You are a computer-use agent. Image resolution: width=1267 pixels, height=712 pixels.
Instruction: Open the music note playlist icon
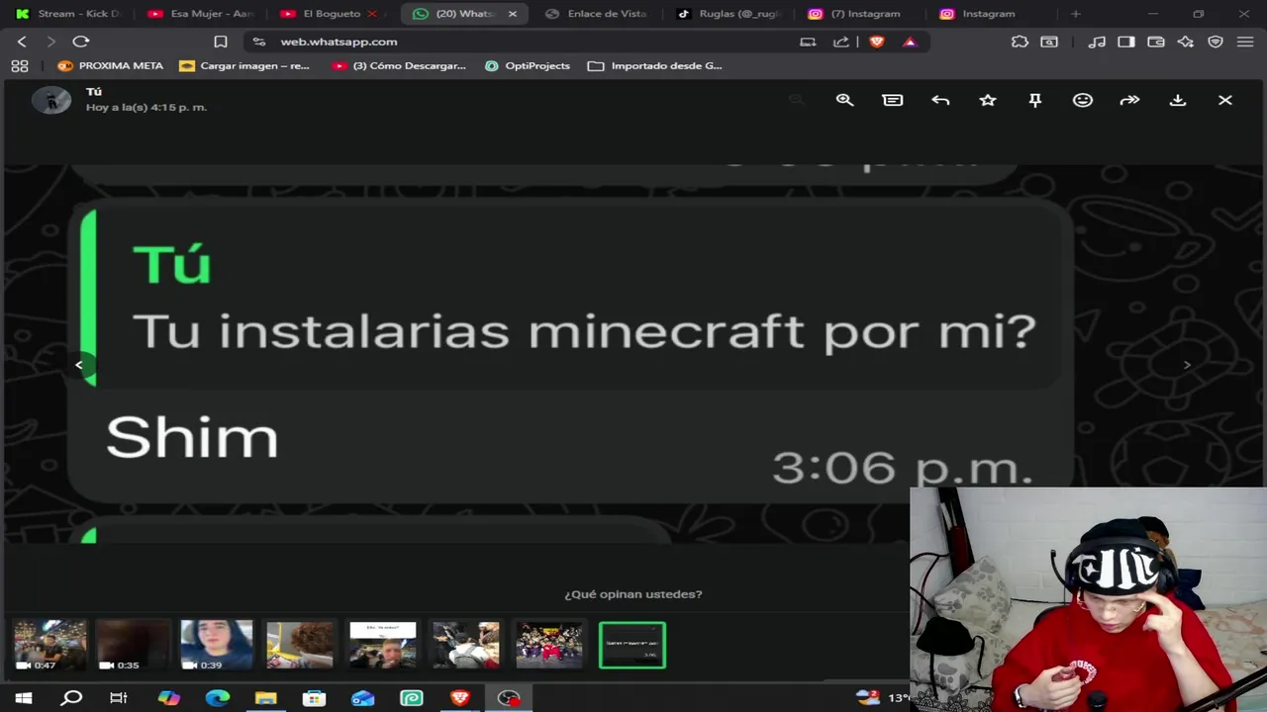click(x=1097, y=42)
